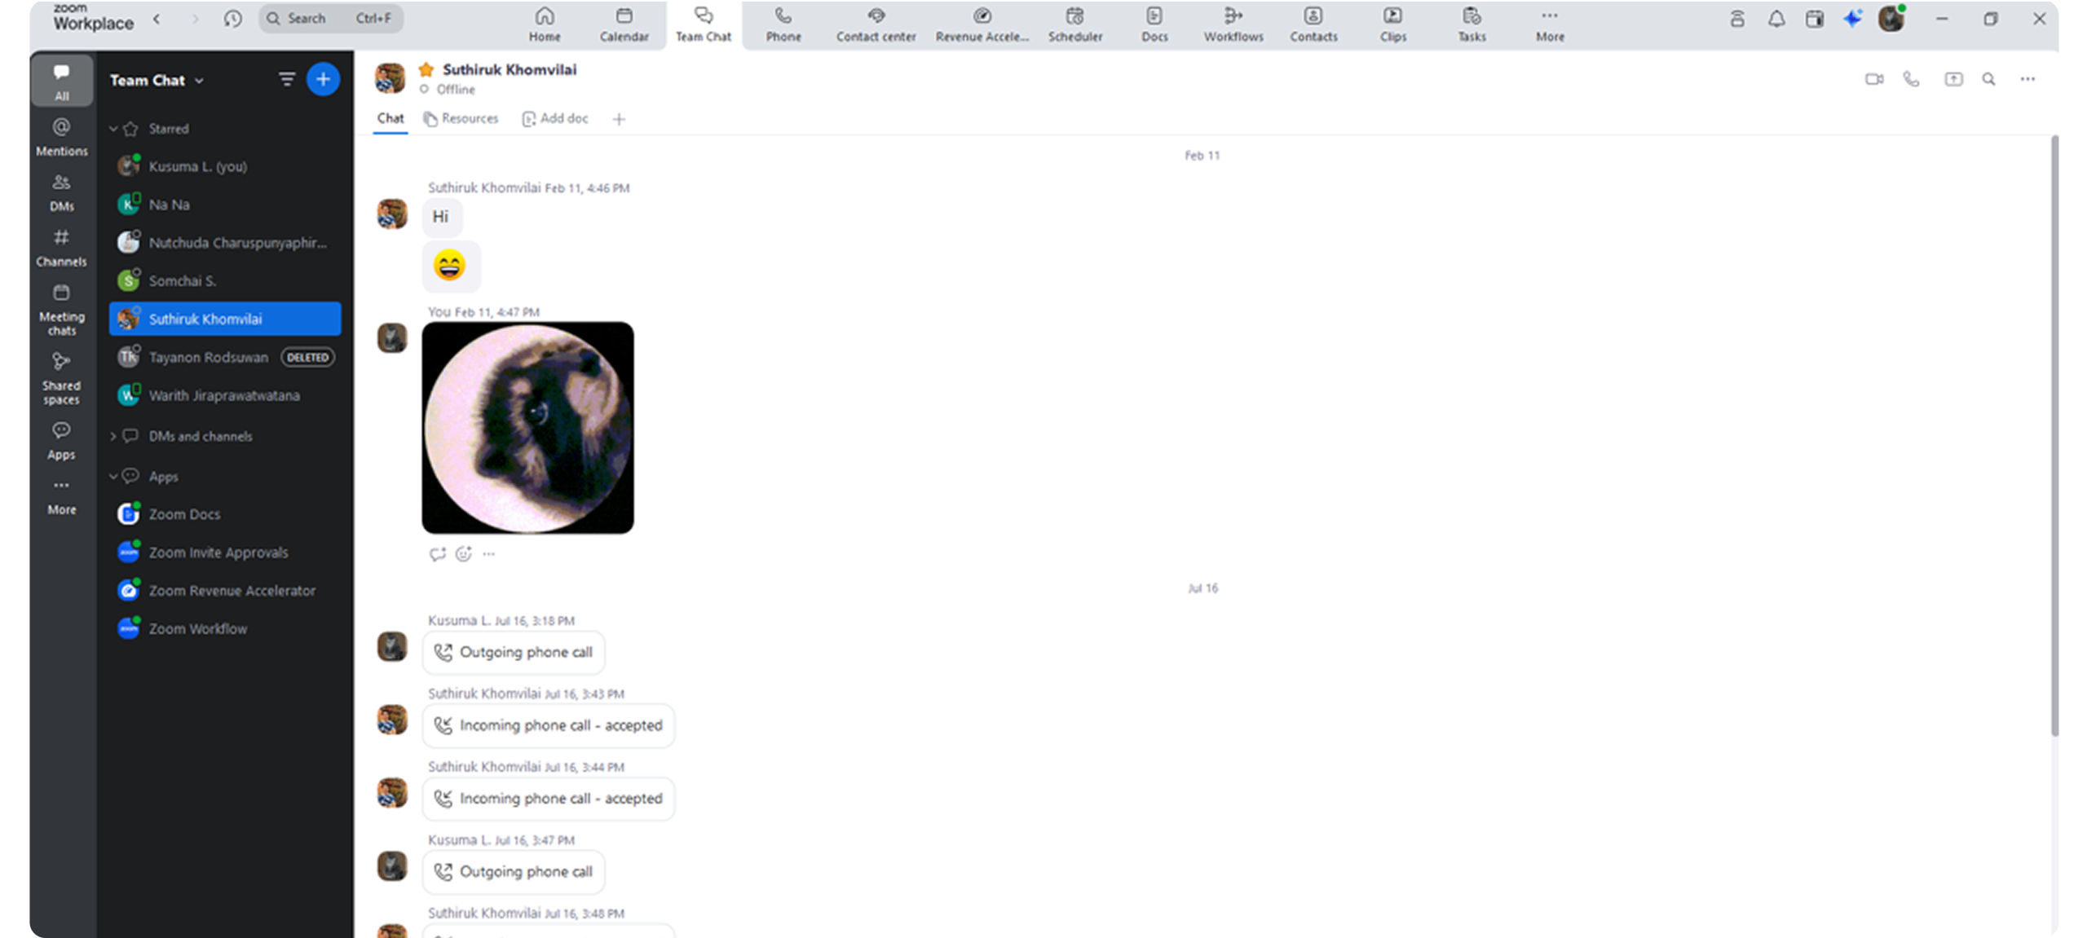Viewport: 2087px width, 938px height.
Task: Unstar the Suthiruk Khomvilai contact
Action: click(426, 70)
